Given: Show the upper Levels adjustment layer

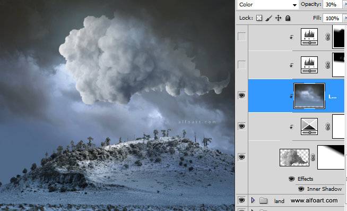Looking at the screenshot, I should click(x=241, y=37).
